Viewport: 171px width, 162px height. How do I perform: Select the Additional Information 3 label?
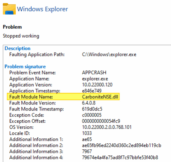36,151
